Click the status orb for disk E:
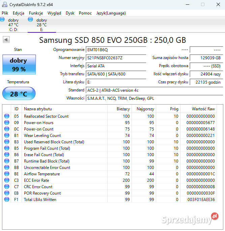The image size is (225, 231). pos(31,20)
